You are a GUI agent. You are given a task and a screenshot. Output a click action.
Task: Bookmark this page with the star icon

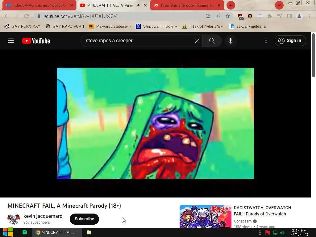[x=228, y=16]
